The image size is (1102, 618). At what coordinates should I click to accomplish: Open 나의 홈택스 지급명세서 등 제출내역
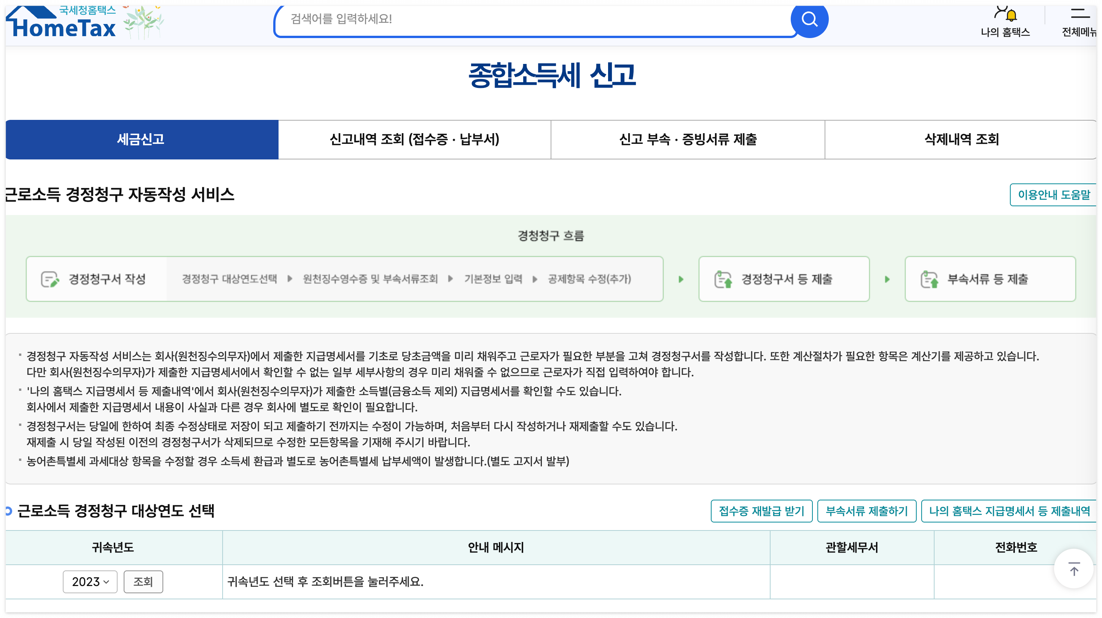point(1009,511)
